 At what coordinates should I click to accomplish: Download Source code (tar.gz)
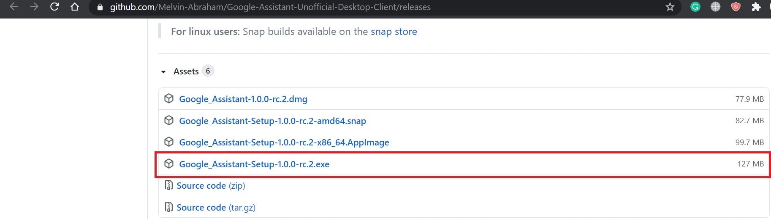coord(216,208)
